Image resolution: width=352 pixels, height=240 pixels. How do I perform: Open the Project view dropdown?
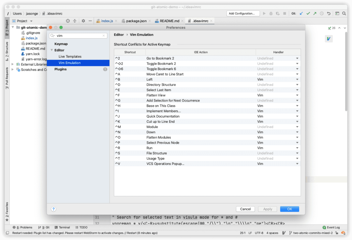pos(31,21)
